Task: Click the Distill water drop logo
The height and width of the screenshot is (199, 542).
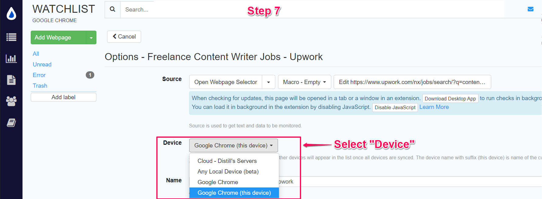Action: pos(11,14)
